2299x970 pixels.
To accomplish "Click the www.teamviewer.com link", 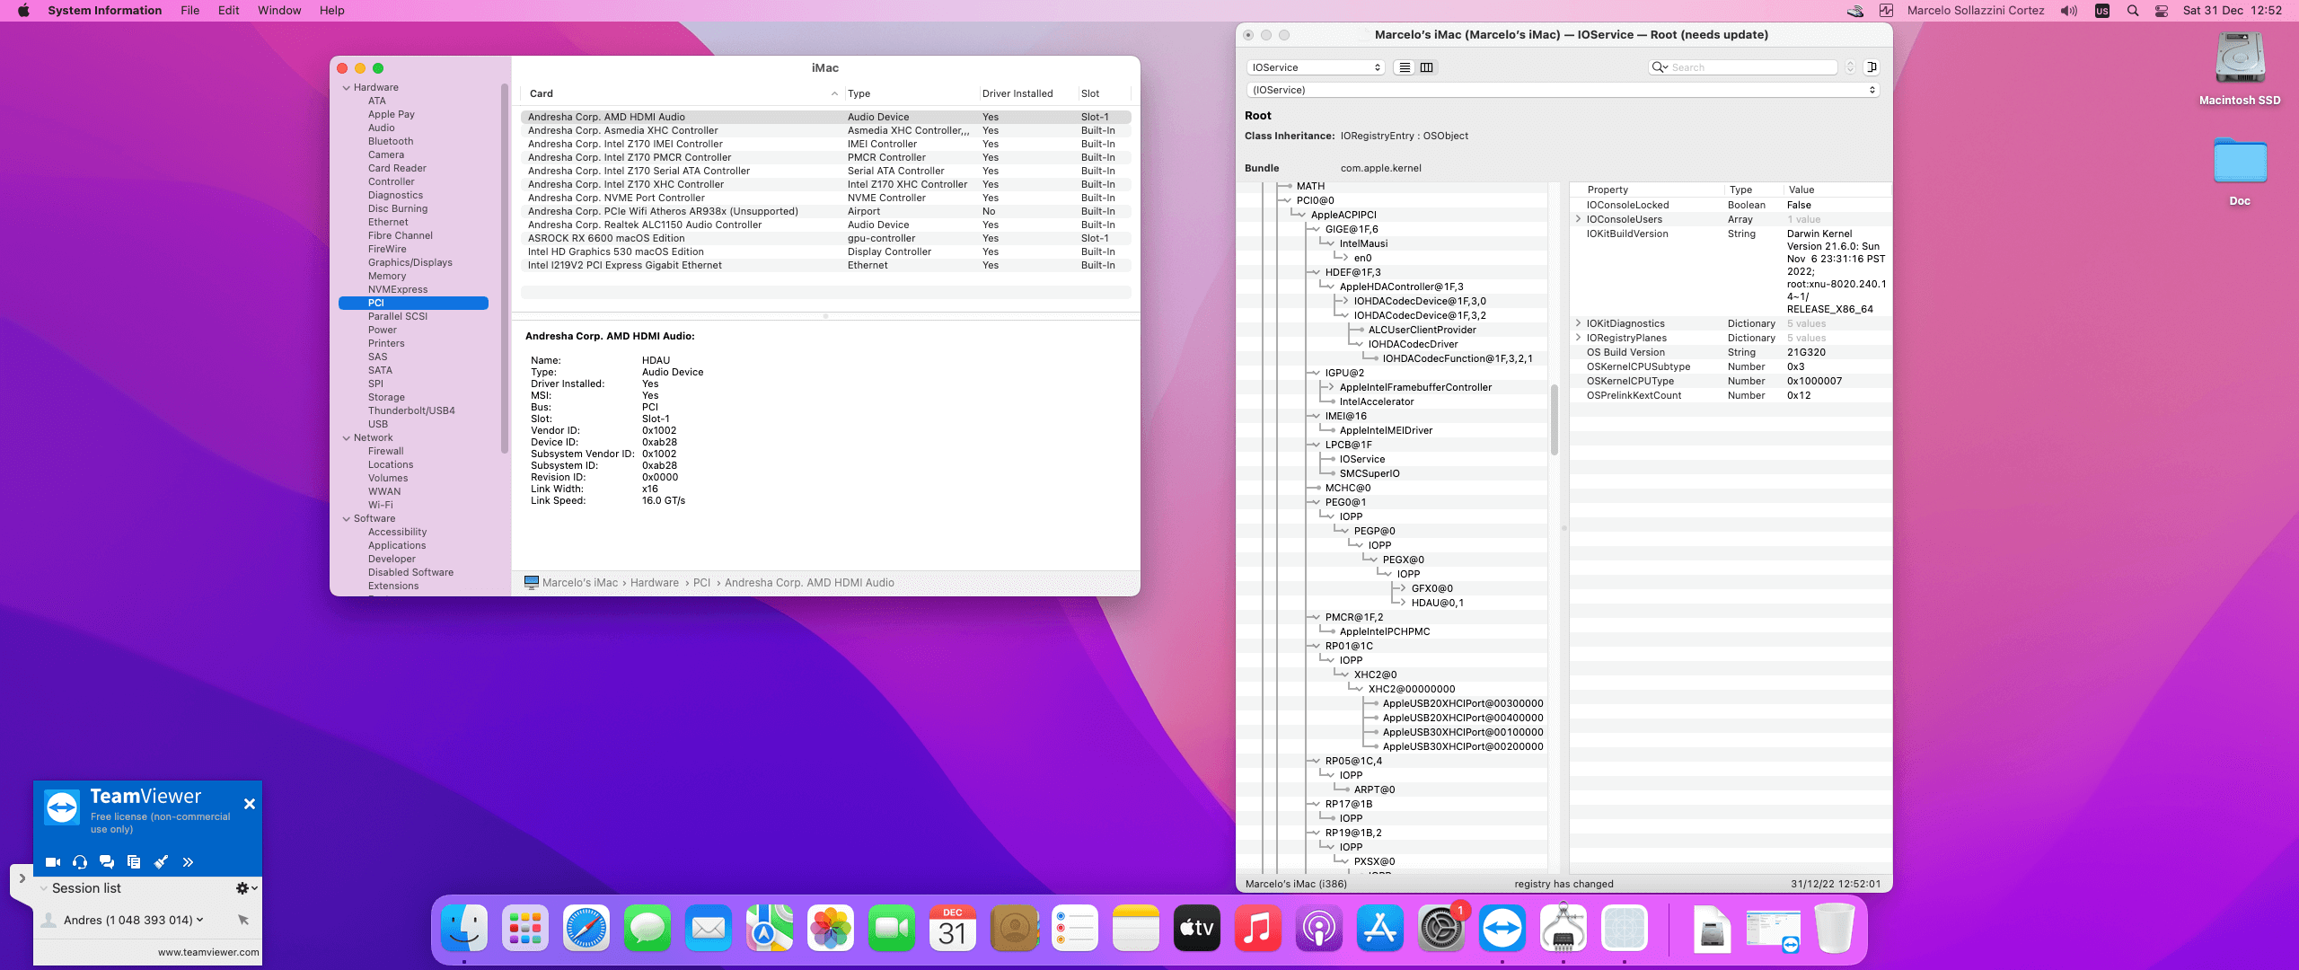I will pos(208,952).
